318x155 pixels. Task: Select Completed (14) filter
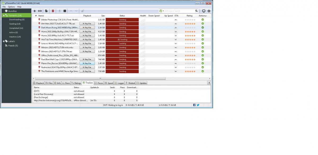pyautogui.click(x=16, y=28)
